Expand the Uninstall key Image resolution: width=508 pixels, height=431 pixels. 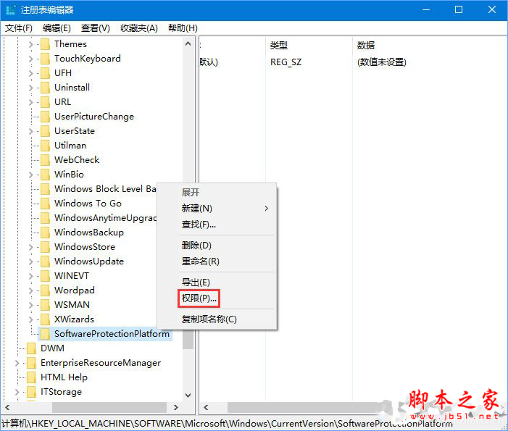point(30,88)
